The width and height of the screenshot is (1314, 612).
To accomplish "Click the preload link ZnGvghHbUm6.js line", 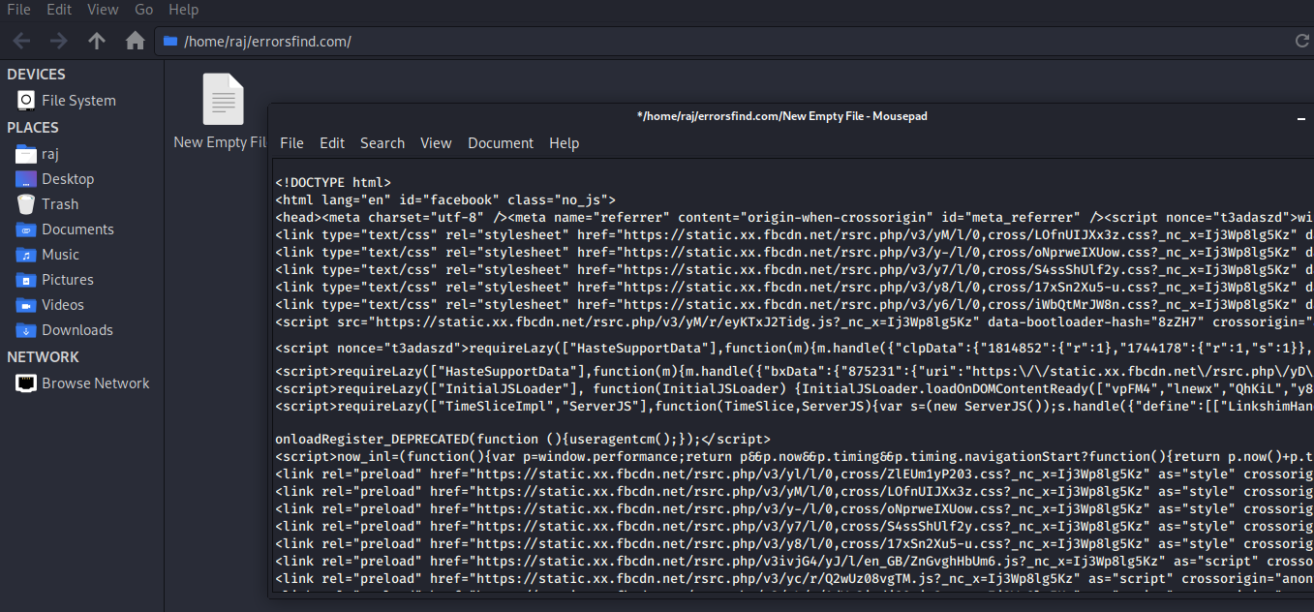I will 794,561.
